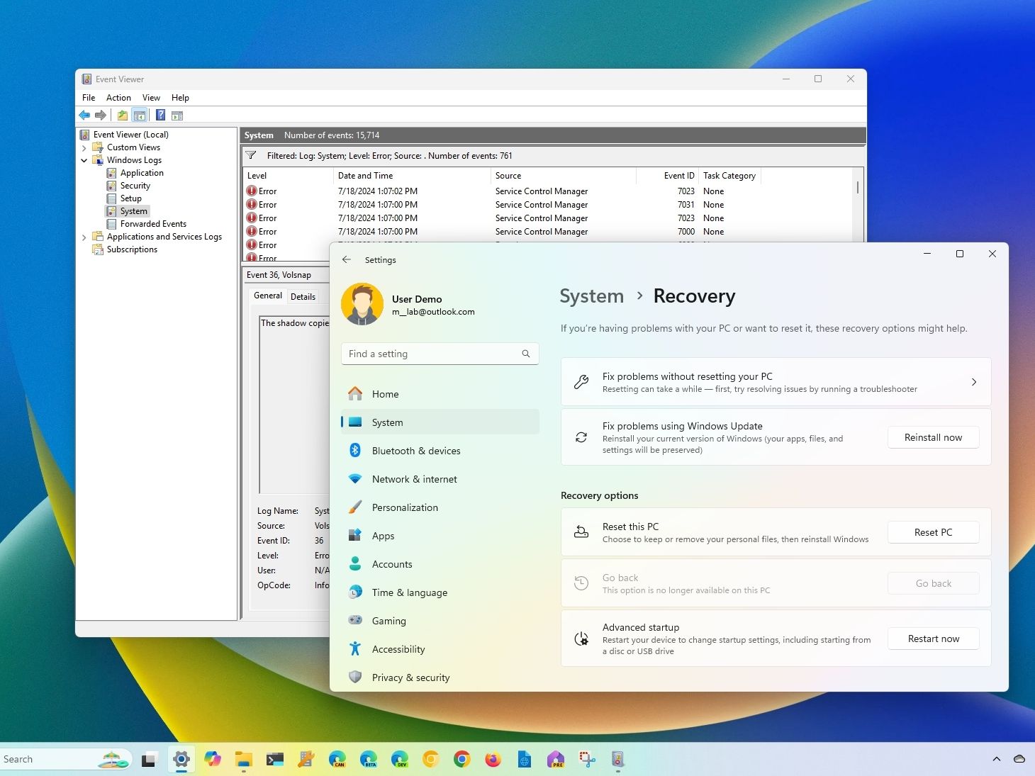Expand Applications and Services Logs node
Viewport: 1035px width, 776px height.
click(x=84, y=237)
